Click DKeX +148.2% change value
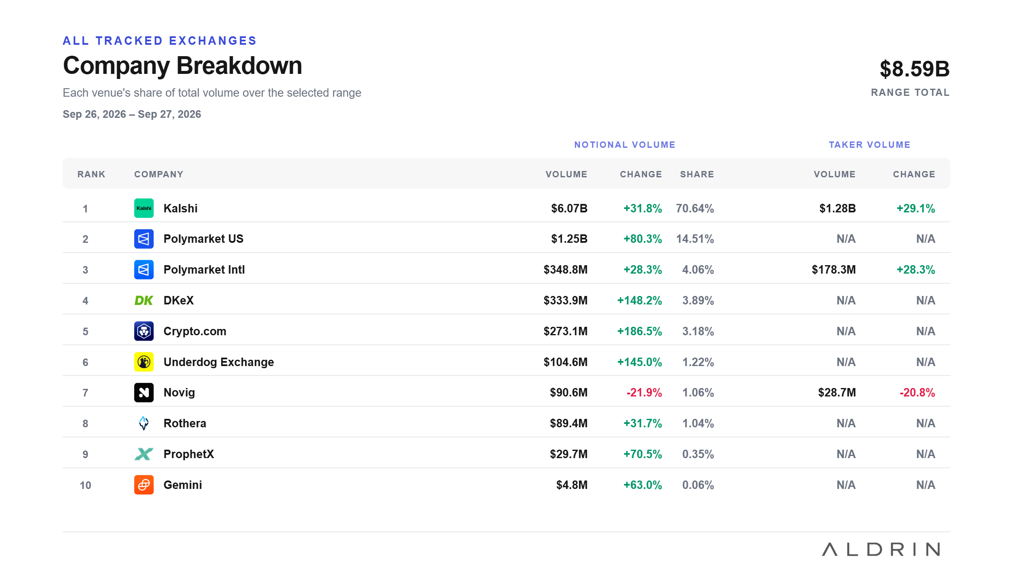Screen dimensions: 1013x570 639,301
